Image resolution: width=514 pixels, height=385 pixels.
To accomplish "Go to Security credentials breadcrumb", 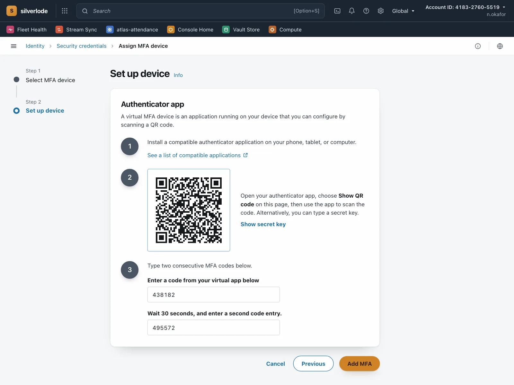I will [x=82, y=46].
